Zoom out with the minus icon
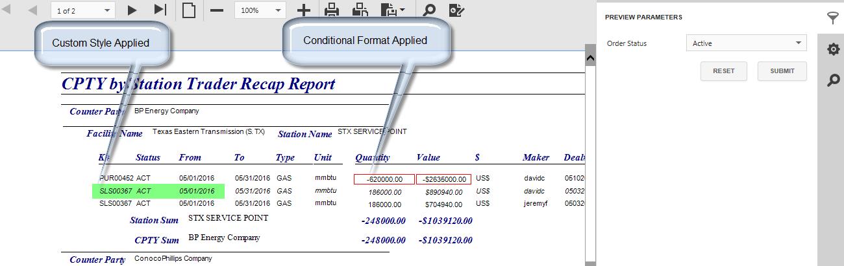 coord(217,10)
